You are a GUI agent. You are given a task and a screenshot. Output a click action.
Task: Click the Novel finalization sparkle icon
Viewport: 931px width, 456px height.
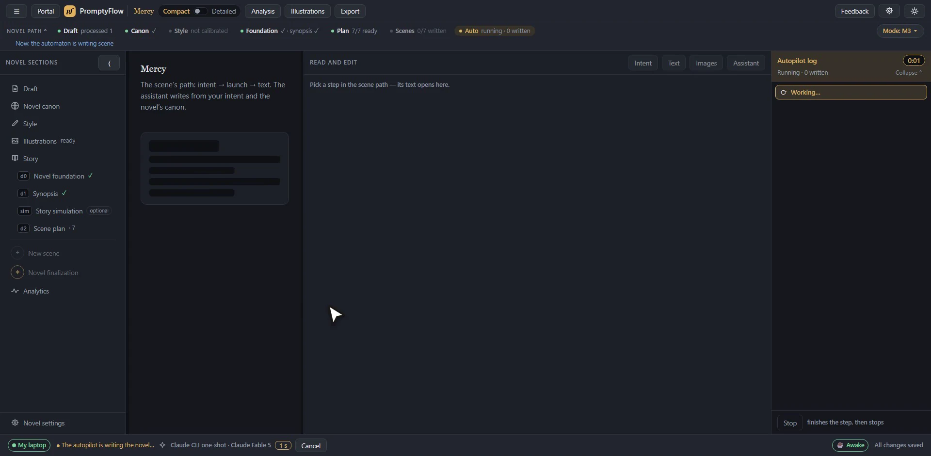tap(17, 273)
